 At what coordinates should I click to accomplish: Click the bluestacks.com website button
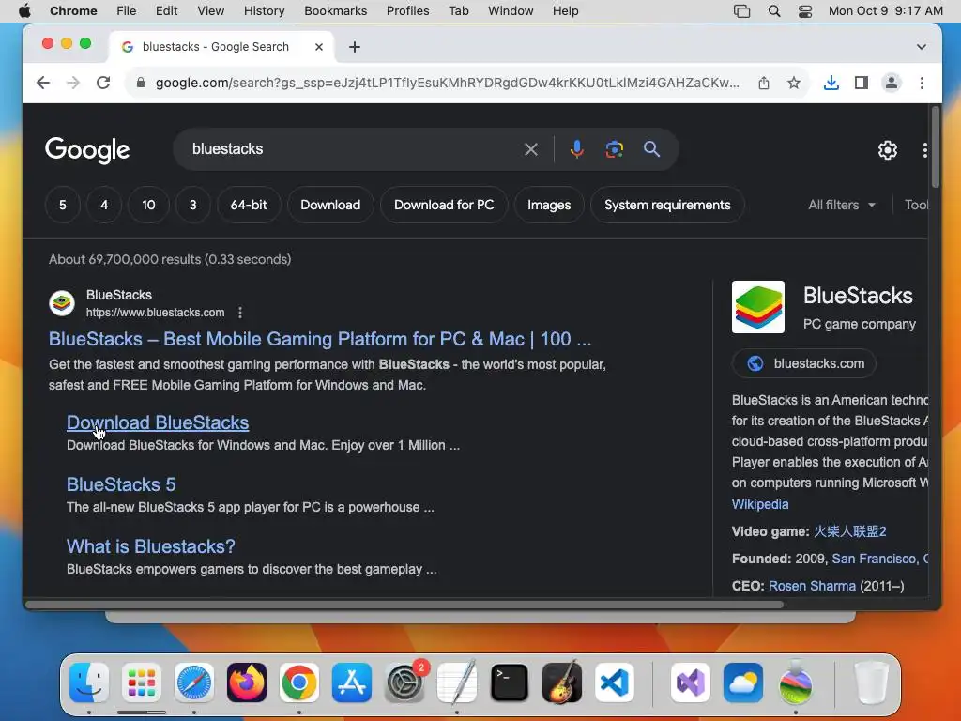[804, 363]
